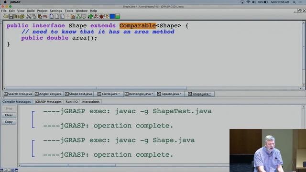Image resolution: width=306 pixels, height=172 pixels.
Task: Click the editor vertical scrollbar up arrow
Action: 304,22
